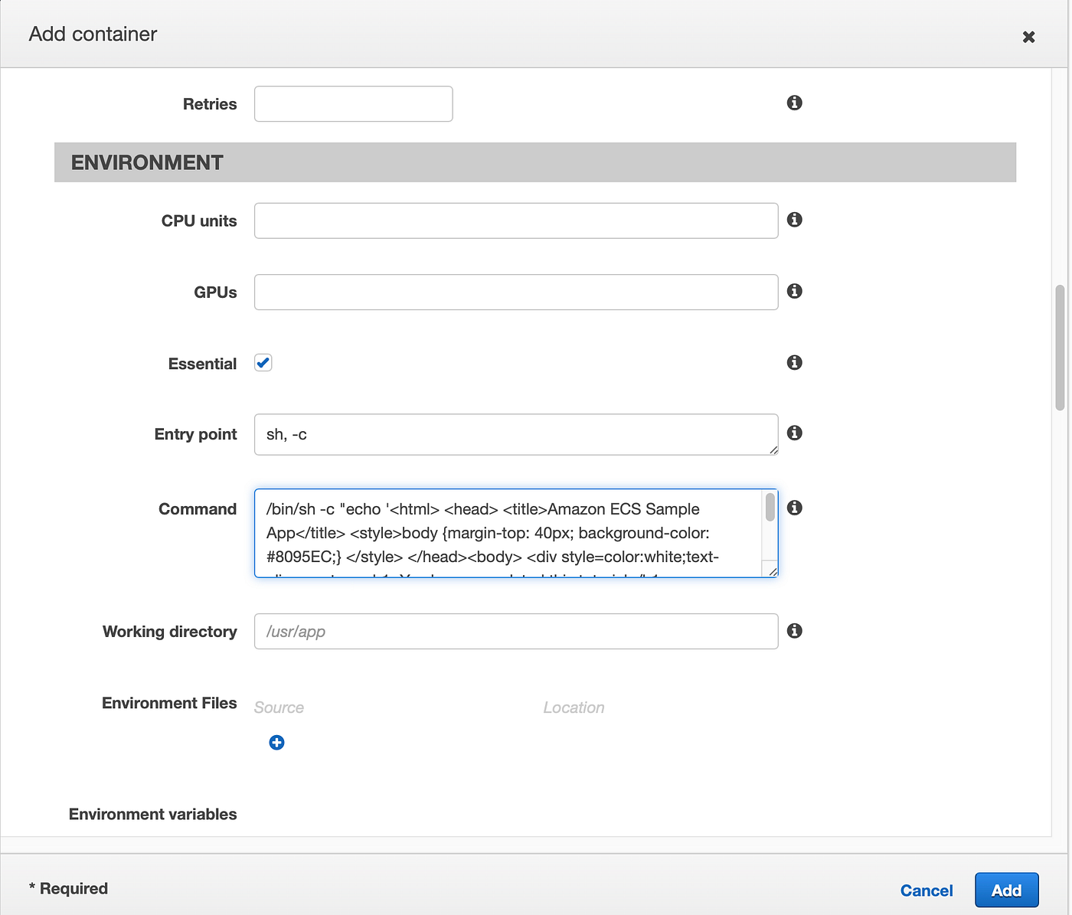Image resolution: width=1072 pixels, height=915 pixels.
Task: Select the ENVIRONMENT section header
Action: click(147, 162)
